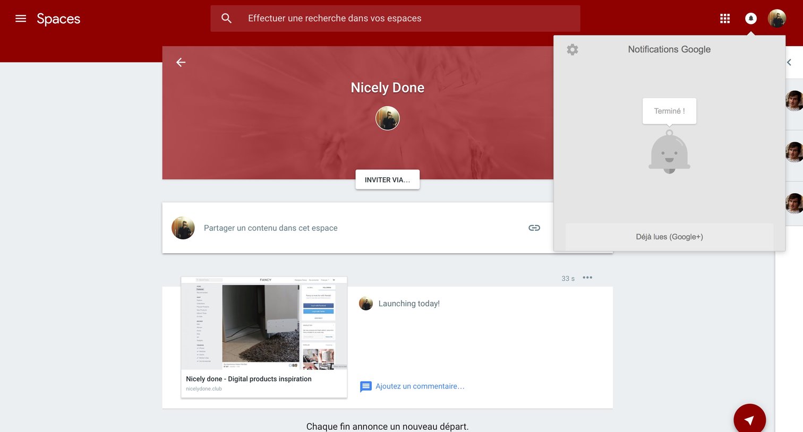Open the hamburger main menu
Image resolution: width=803 pixels, height=432 pixels.
click(x=21, y=19)
